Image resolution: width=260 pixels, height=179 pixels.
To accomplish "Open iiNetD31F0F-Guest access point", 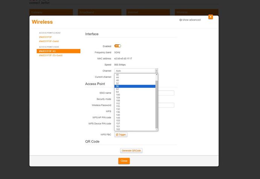I will (x=49, y=41).
